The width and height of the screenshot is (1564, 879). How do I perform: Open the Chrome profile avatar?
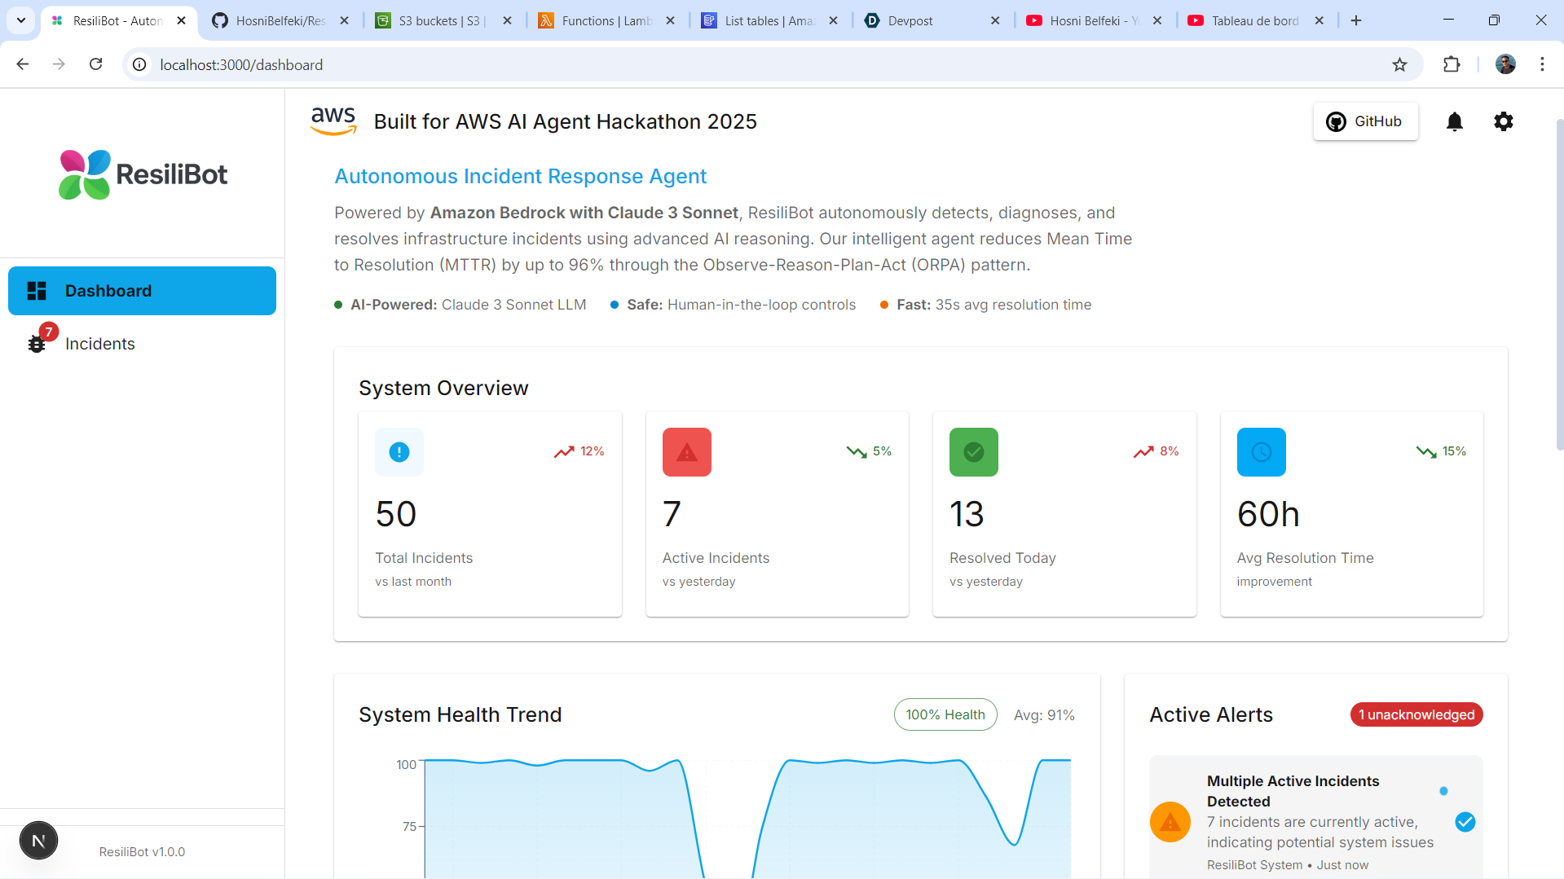tap(1505, 64)
